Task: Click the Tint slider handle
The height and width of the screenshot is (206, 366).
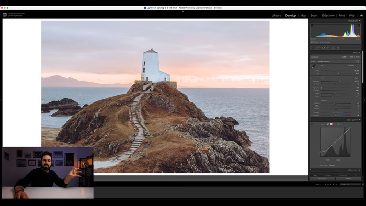Action: [x=339, y=74]
